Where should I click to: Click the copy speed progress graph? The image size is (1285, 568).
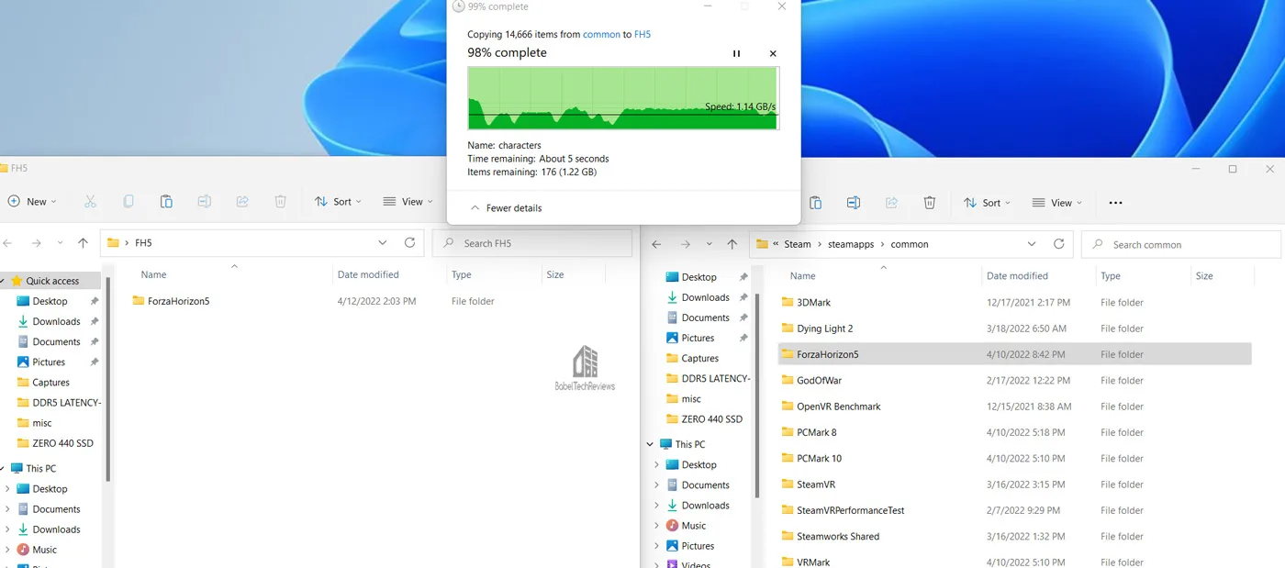click(623, 98)
